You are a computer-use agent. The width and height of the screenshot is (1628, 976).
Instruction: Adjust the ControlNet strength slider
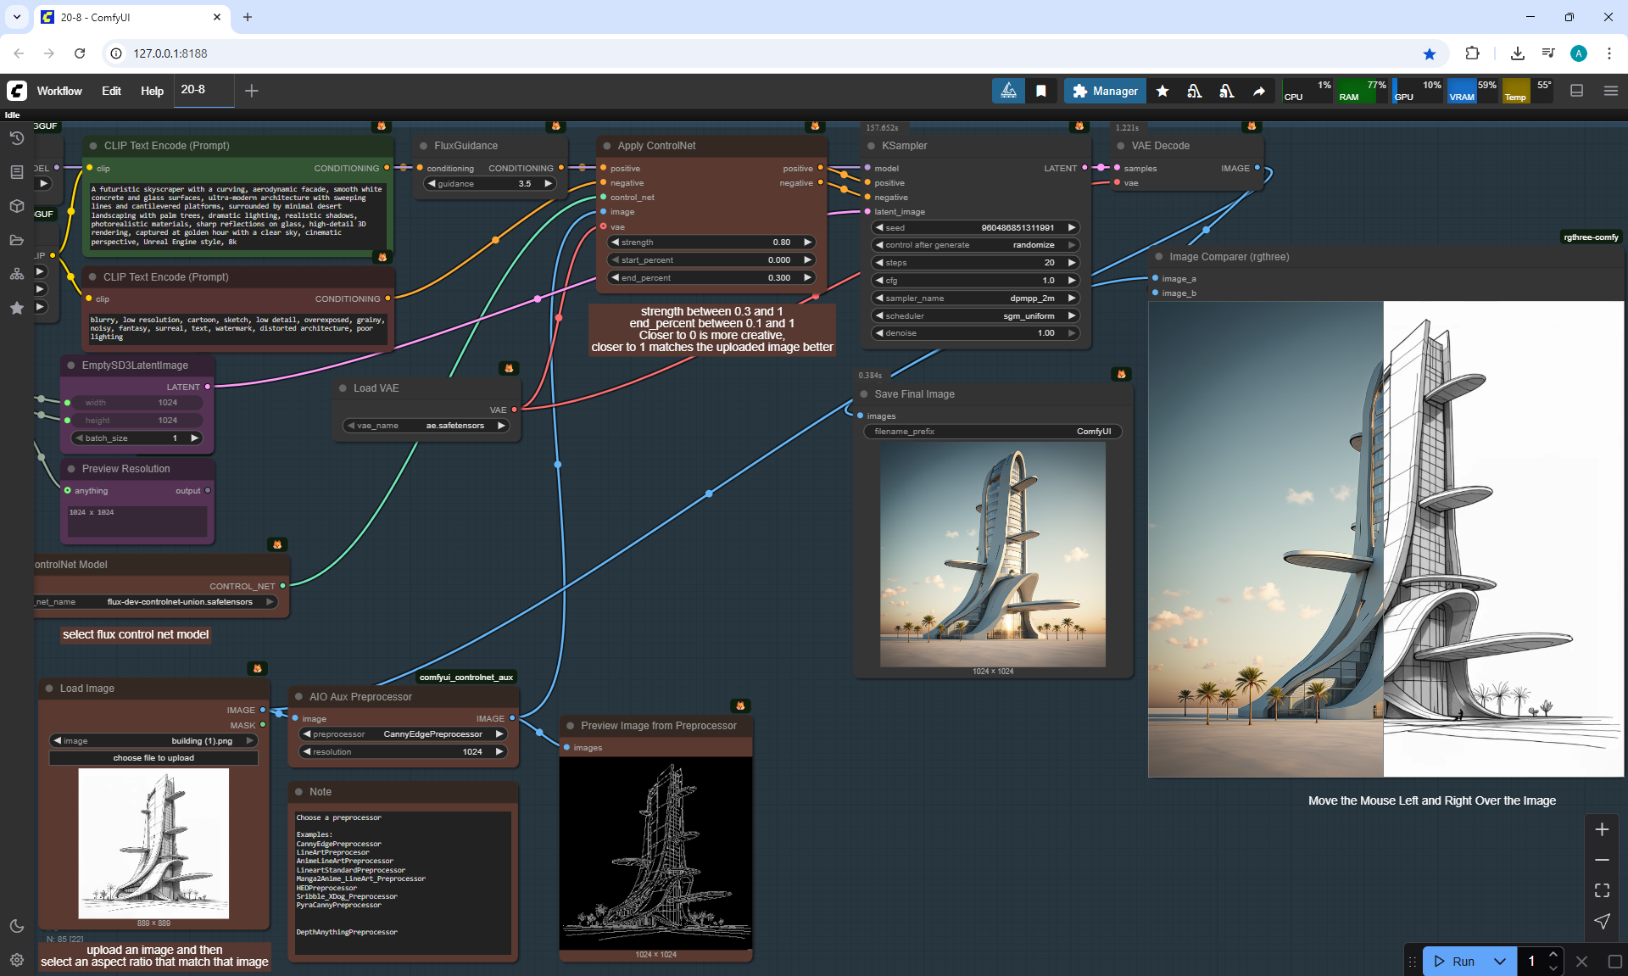[x=711, y=243]
